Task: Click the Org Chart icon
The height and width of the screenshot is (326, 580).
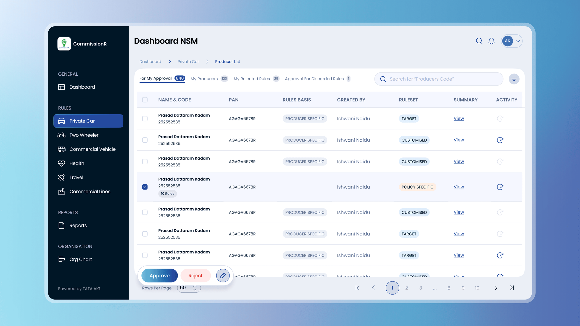Action: [61, 259]
